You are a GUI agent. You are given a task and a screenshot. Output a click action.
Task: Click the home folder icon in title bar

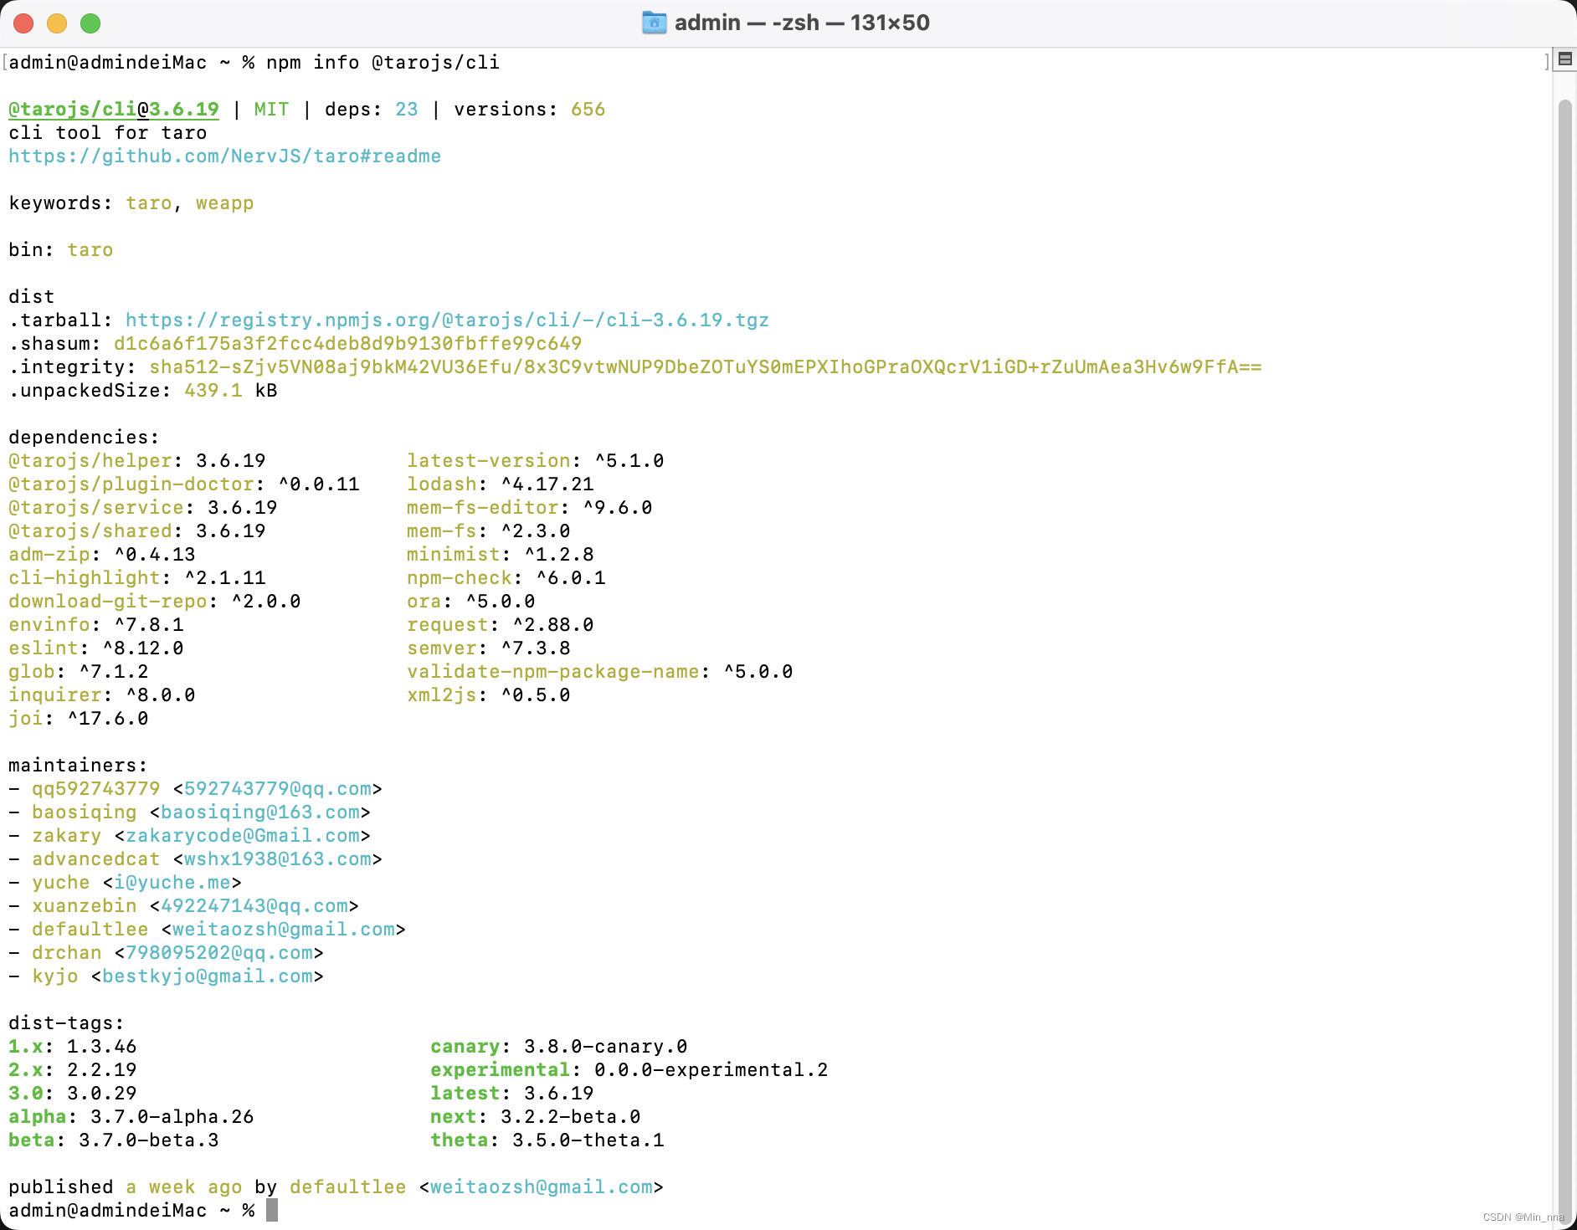pos(654,23)
